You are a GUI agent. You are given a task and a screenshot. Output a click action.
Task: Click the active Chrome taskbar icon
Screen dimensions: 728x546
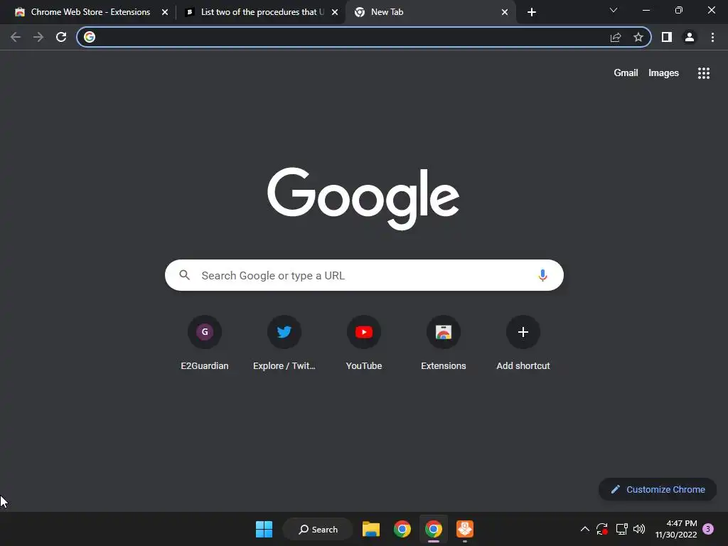click(433, 529)
